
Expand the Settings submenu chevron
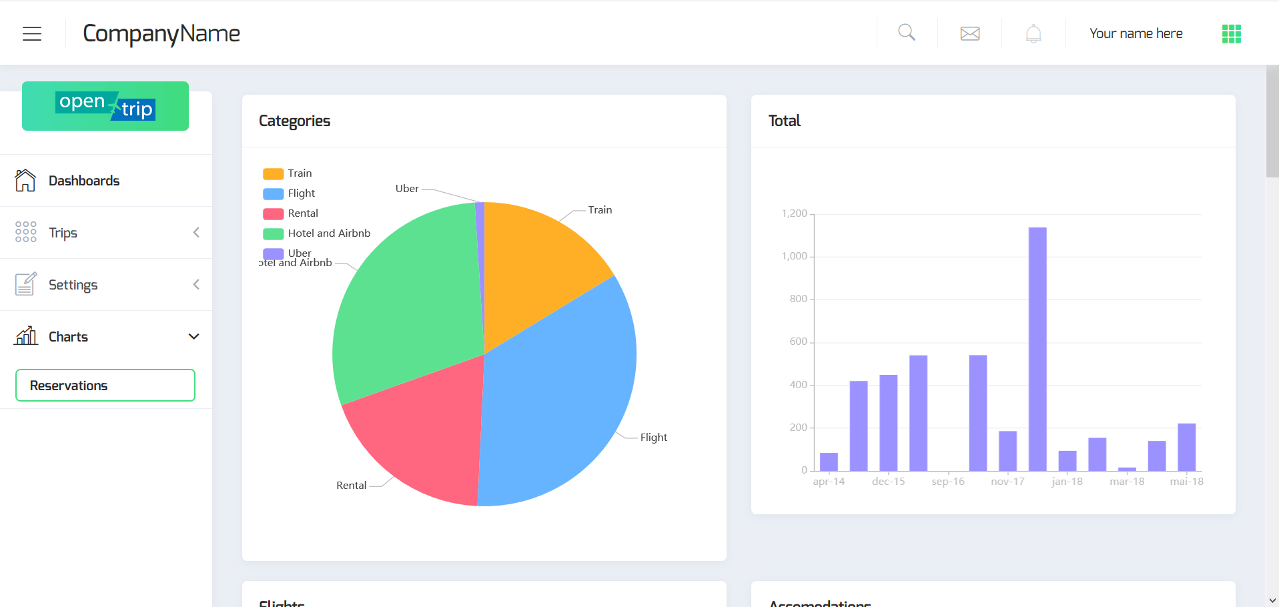pos(196,284)
